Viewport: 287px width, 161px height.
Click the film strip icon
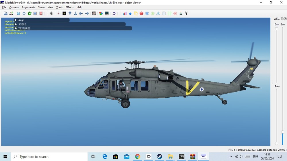click(x=107, y=13)
